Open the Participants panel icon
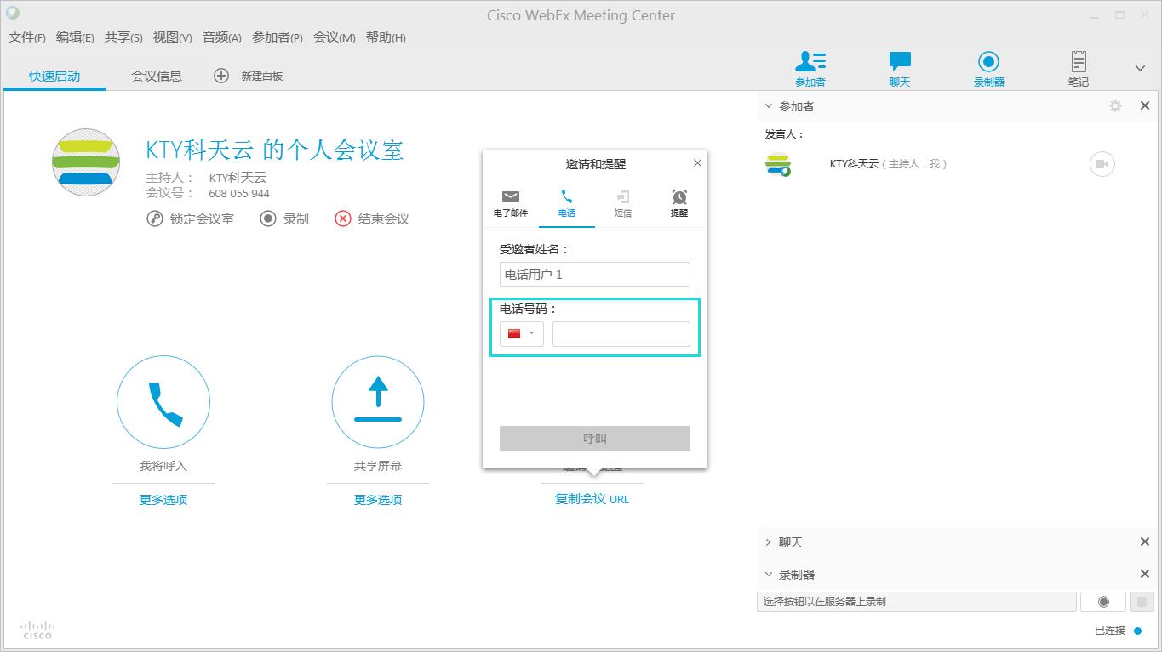The image size is (1162, 652). (x=810, y=69)
